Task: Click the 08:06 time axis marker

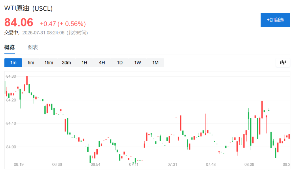Action: coord(249,165)
